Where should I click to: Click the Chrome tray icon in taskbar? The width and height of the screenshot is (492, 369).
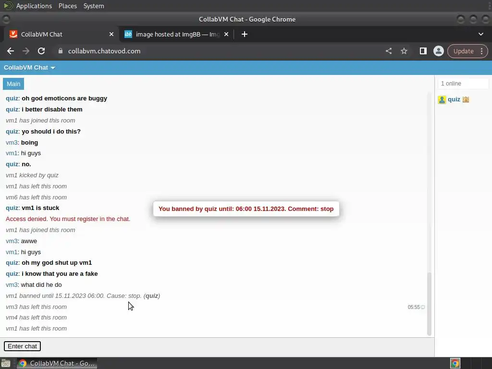click(x=455, y=363)
